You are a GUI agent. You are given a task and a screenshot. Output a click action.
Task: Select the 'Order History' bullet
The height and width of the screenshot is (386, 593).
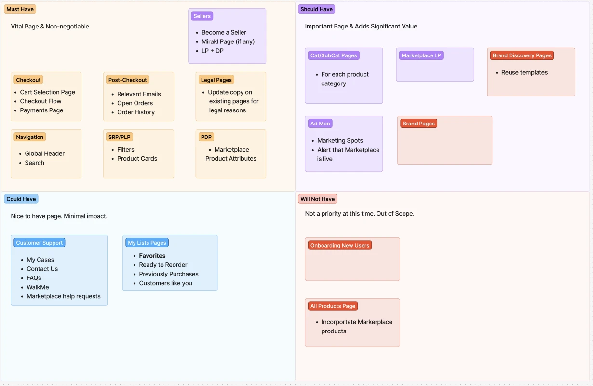tap(136, 112)
